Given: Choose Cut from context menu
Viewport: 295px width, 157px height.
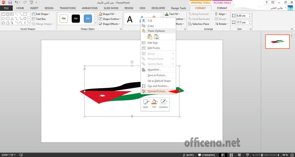Looking at the screenshot, I should click(x=158, y=20).
